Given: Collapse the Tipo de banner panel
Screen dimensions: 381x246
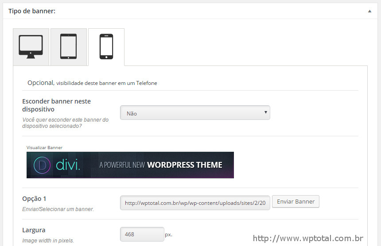Looking at the screenshot, I should [x=369, y=11].
